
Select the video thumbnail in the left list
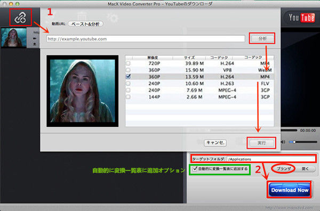point(14,38)
